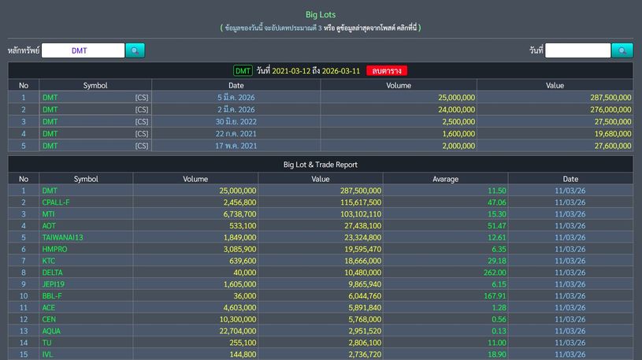Screen dimensions: 642x360
Task: Click the empty date input field
Action: (577, 50)
